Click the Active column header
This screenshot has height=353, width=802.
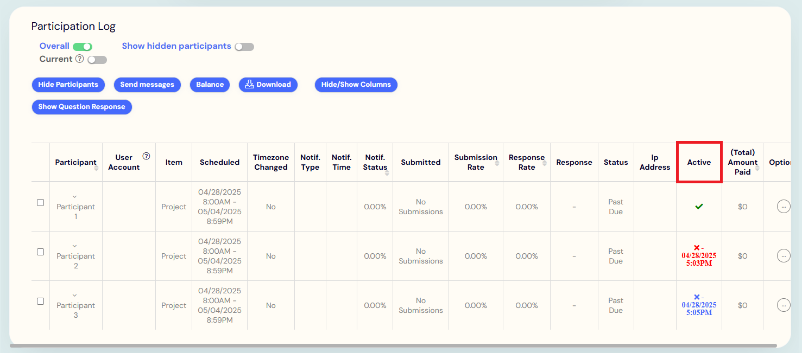(x=699, y=162)
